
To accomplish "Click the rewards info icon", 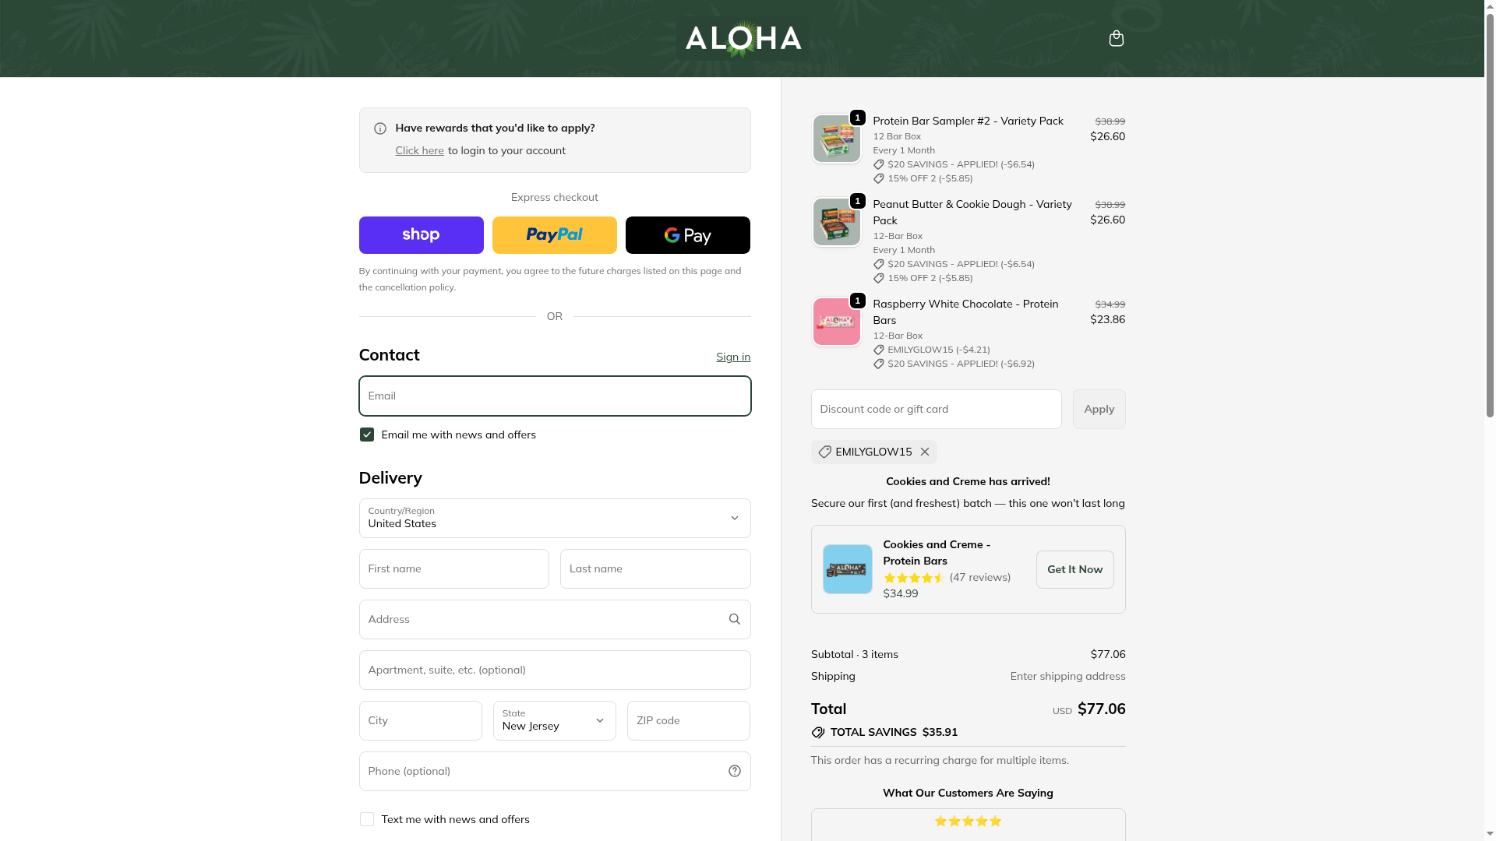I will (380, 128).
